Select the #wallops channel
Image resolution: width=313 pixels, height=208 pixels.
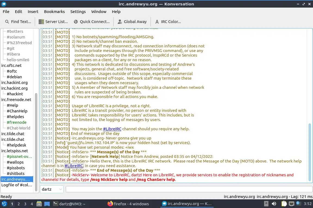(x=15, y=162)
